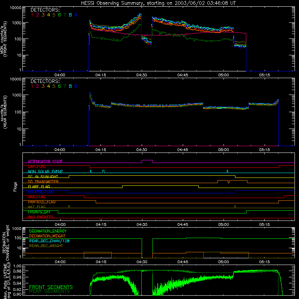Screen dimensions: 299x299
Task: Click 04:30 tick label under front segments plot
Action: tap(142, 75)
